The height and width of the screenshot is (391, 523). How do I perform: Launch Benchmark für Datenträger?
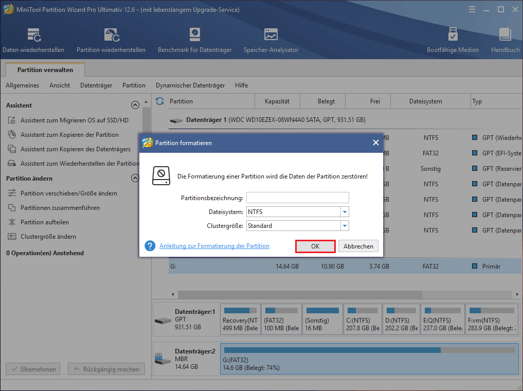tap(194, 40)
